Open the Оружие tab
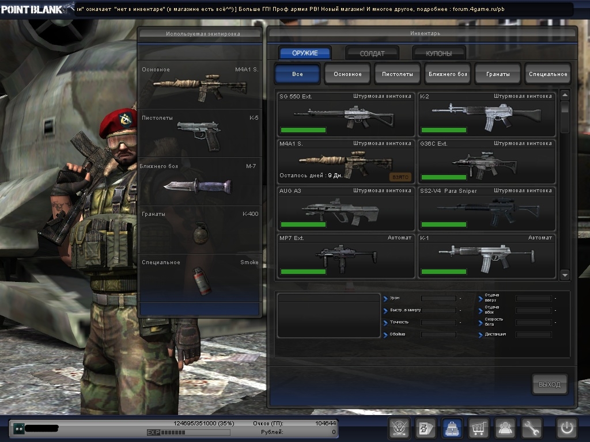 (305, 53)
